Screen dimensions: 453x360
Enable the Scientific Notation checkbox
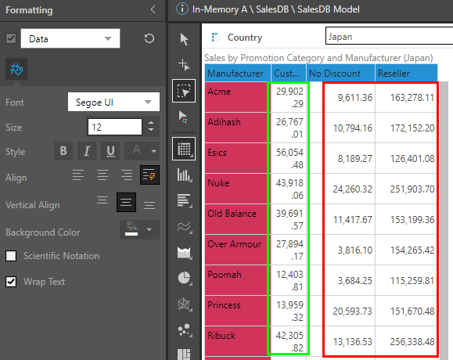pyautogui.click(x=11, y=256)
